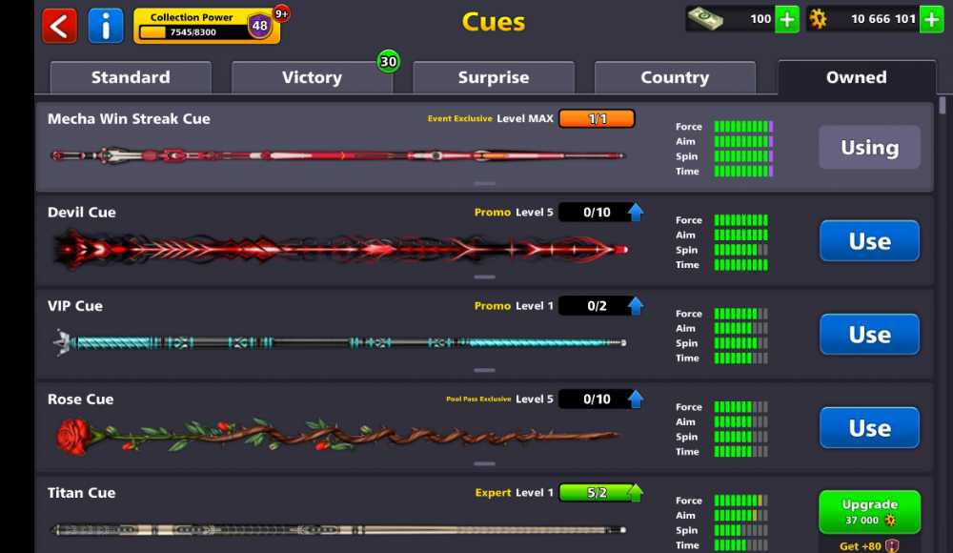Tap the red back arrow button
The image size is (953, 553).
tap(59, 26)
